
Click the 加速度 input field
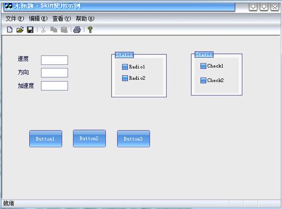54,85
